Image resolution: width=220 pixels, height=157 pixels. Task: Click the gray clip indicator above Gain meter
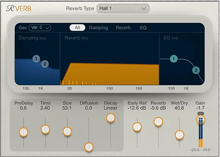tap(201, 113)
